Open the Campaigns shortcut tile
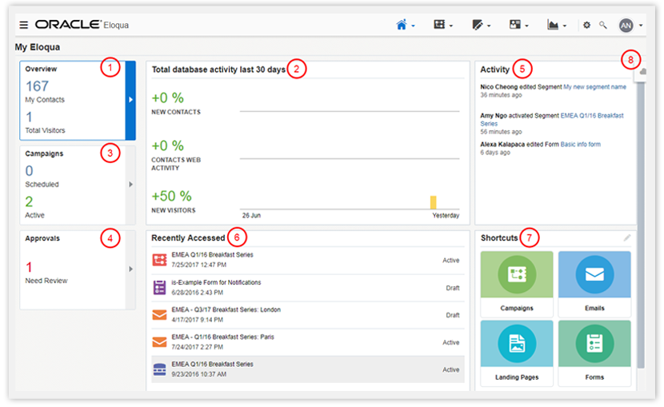Image resolution: width=664 pixels, height=407 pixels. (x=517, y=284)
